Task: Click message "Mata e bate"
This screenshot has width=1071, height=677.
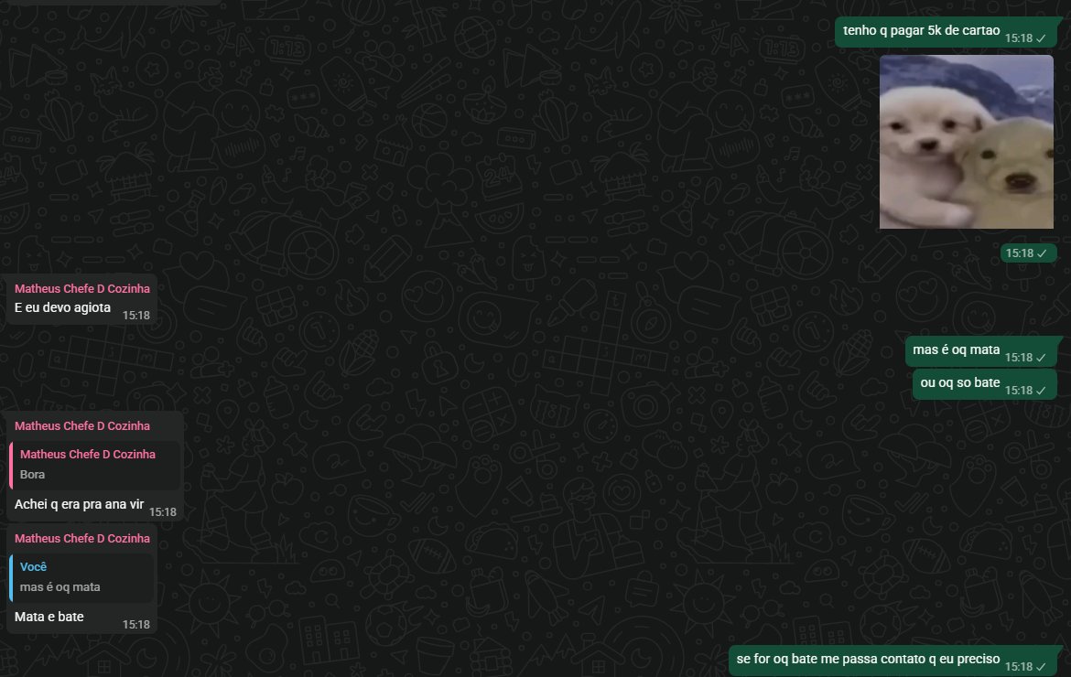Action: coord(49,617)
